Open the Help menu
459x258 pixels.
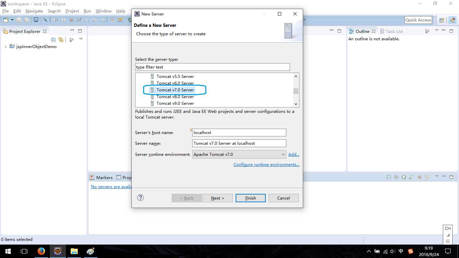[x=121, y=11]
